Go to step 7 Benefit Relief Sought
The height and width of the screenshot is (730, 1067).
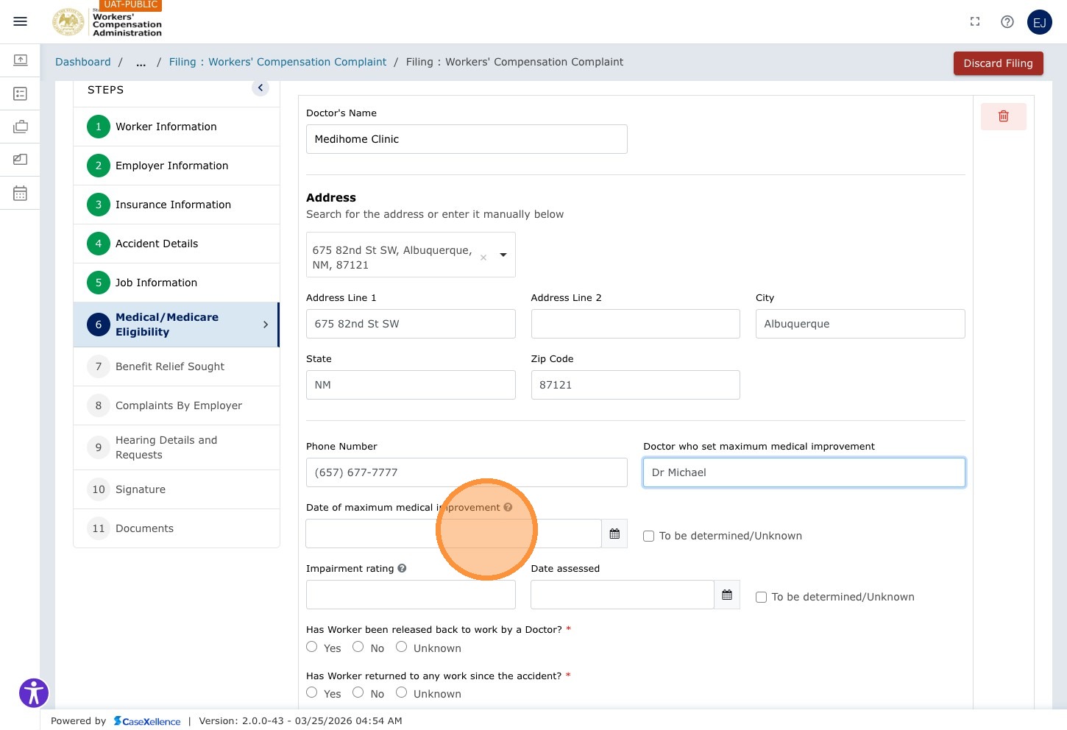tap(177, 366)
